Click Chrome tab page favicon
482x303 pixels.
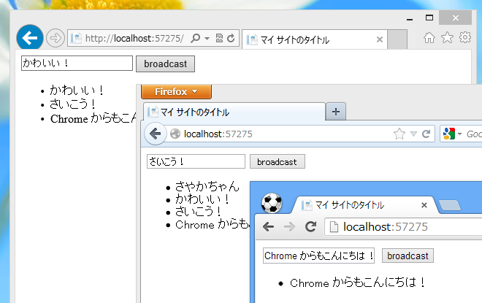click(x=307, y=205)
